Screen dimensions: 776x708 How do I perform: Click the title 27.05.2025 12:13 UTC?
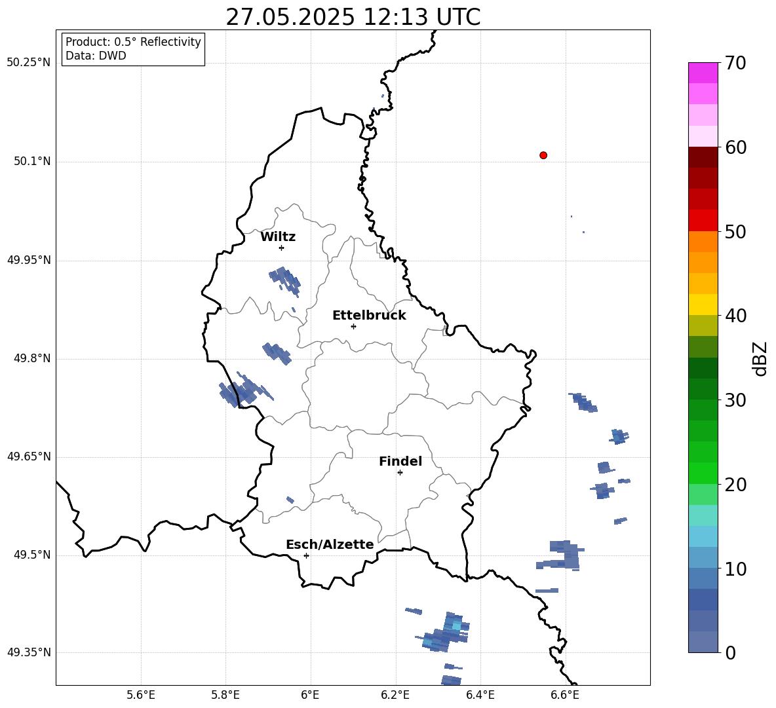[353, 17]
